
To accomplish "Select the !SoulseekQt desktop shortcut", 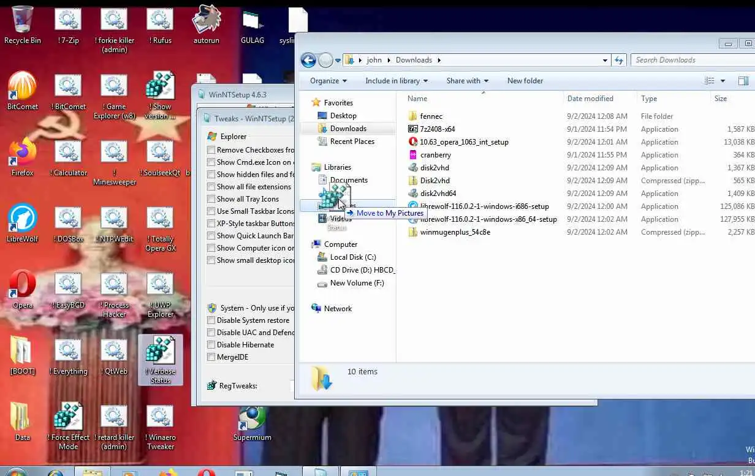I will 160,158.
